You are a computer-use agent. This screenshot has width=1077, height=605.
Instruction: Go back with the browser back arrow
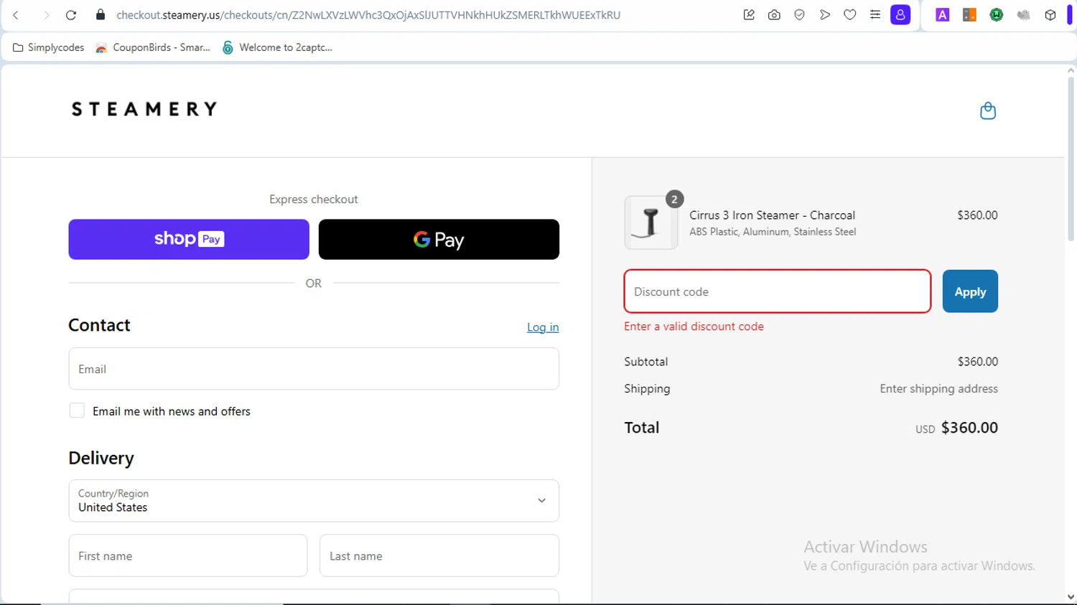click(16, 14)
